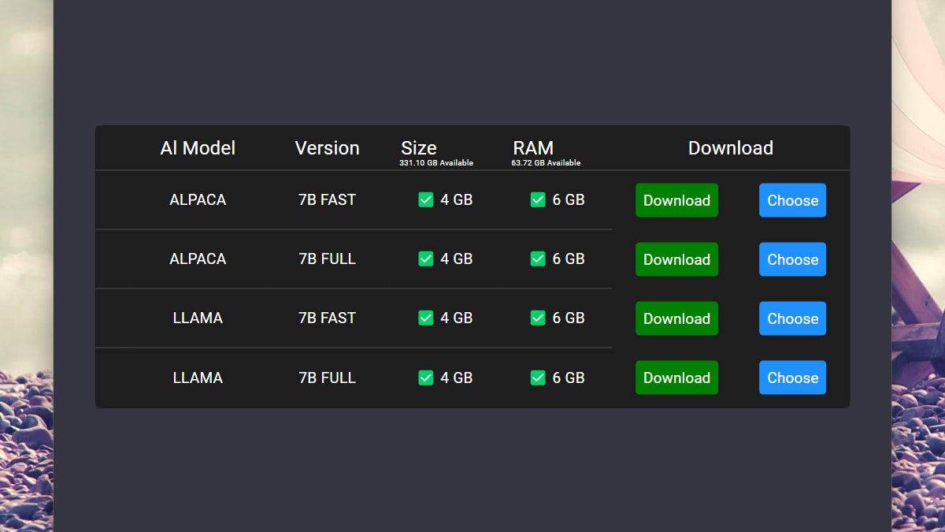Click the AI Model column header
This screenshot has width=945, height=532.
tap(198, 148)
